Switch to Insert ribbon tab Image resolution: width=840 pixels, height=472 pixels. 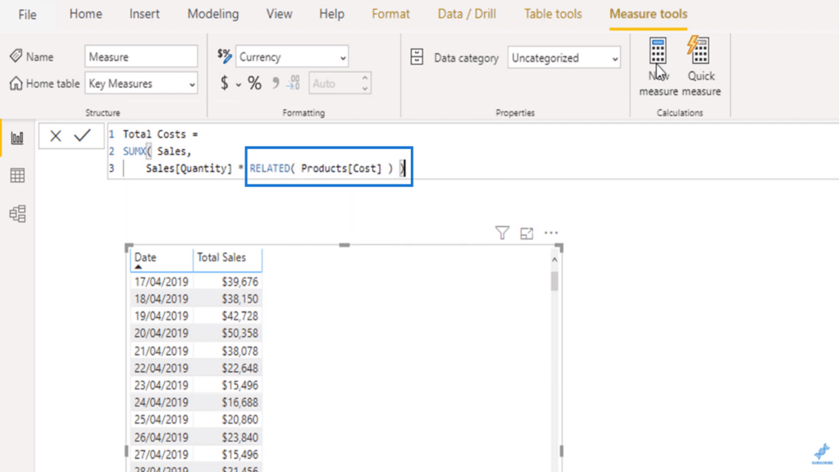click(144, 14)
